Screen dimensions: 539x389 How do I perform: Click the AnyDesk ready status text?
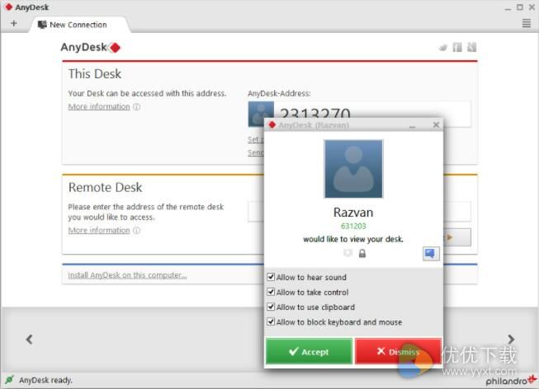coord(45,380)
